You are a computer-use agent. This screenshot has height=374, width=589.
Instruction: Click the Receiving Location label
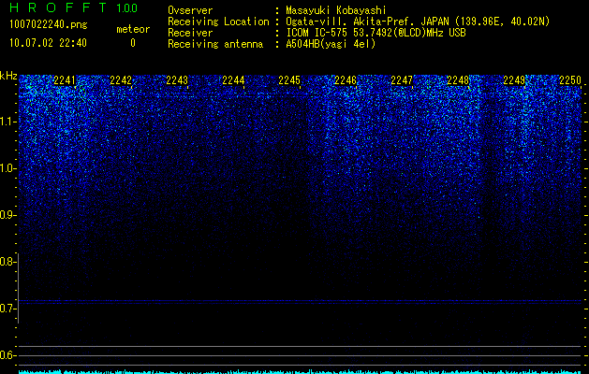tap(218, 22)
